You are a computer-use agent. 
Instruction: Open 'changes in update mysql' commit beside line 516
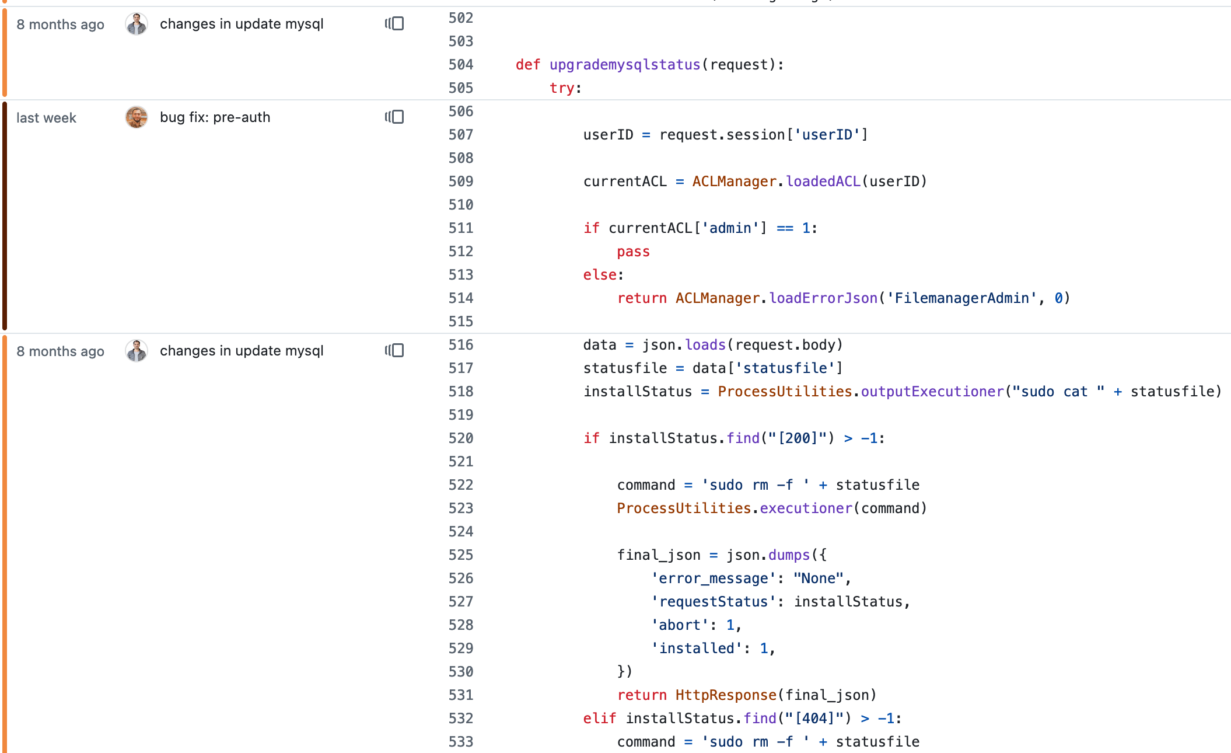pos(242,351)
